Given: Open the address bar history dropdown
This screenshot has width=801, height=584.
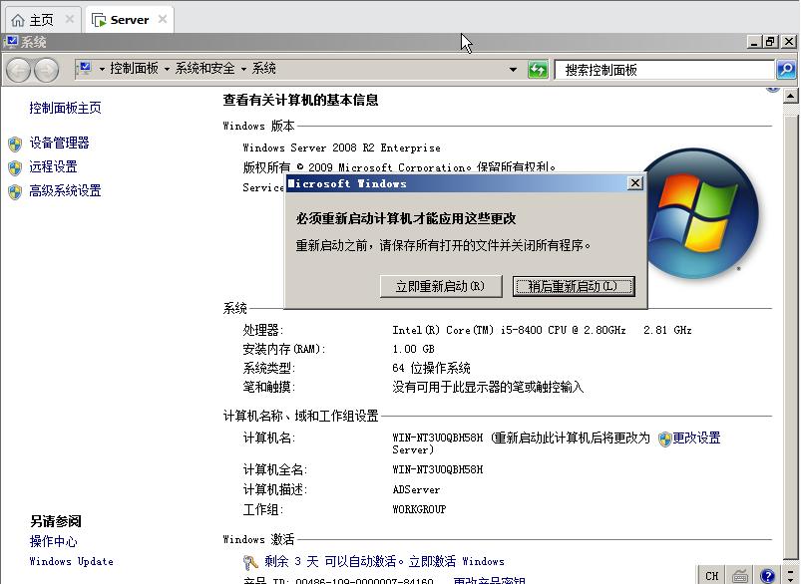Looking at the screenshot, I should click(x=513, y=70).
